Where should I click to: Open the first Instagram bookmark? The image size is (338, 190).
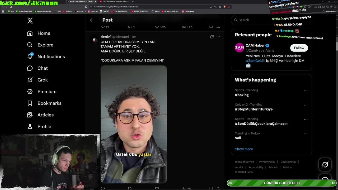click(93, 11)
